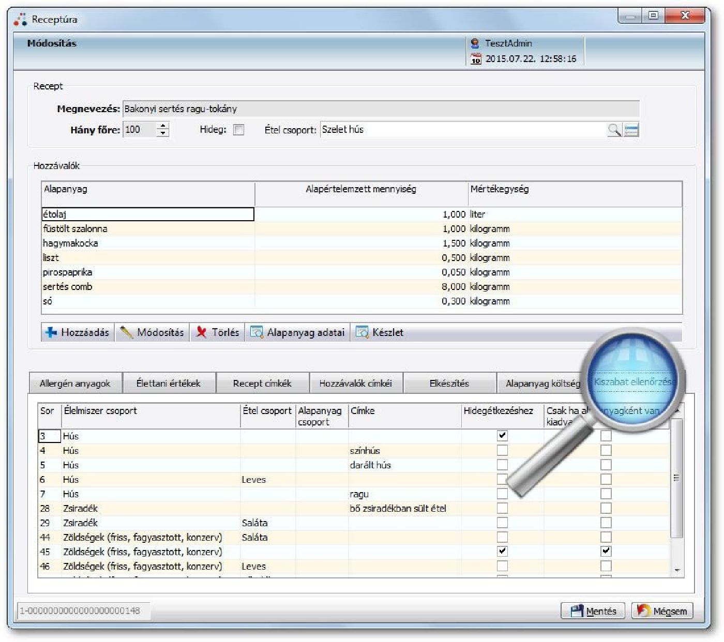Click the Hozzáadás plus icon
Image resolution: width=724 pixels, height=642 pixels.
[51, 332]
